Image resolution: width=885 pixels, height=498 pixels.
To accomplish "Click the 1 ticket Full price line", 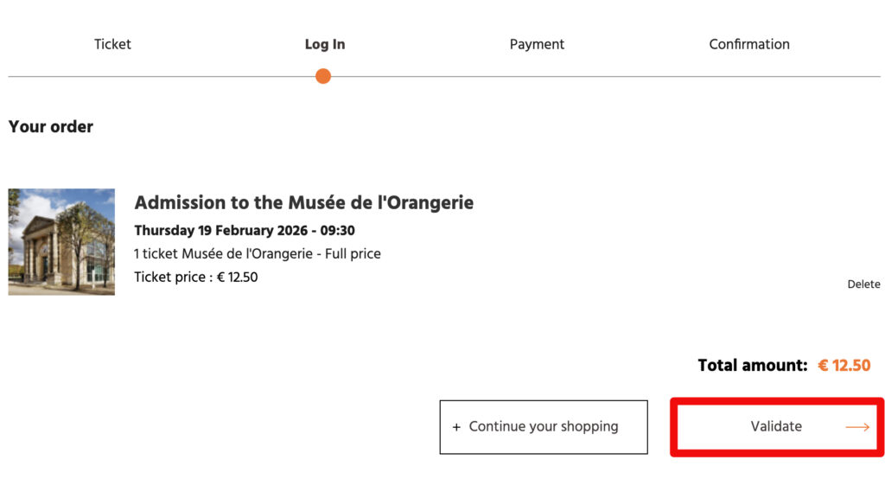I will tap(258, 254).
